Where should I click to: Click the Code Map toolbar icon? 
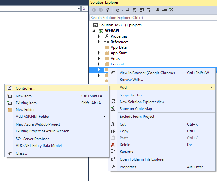[x=171, y=10]
